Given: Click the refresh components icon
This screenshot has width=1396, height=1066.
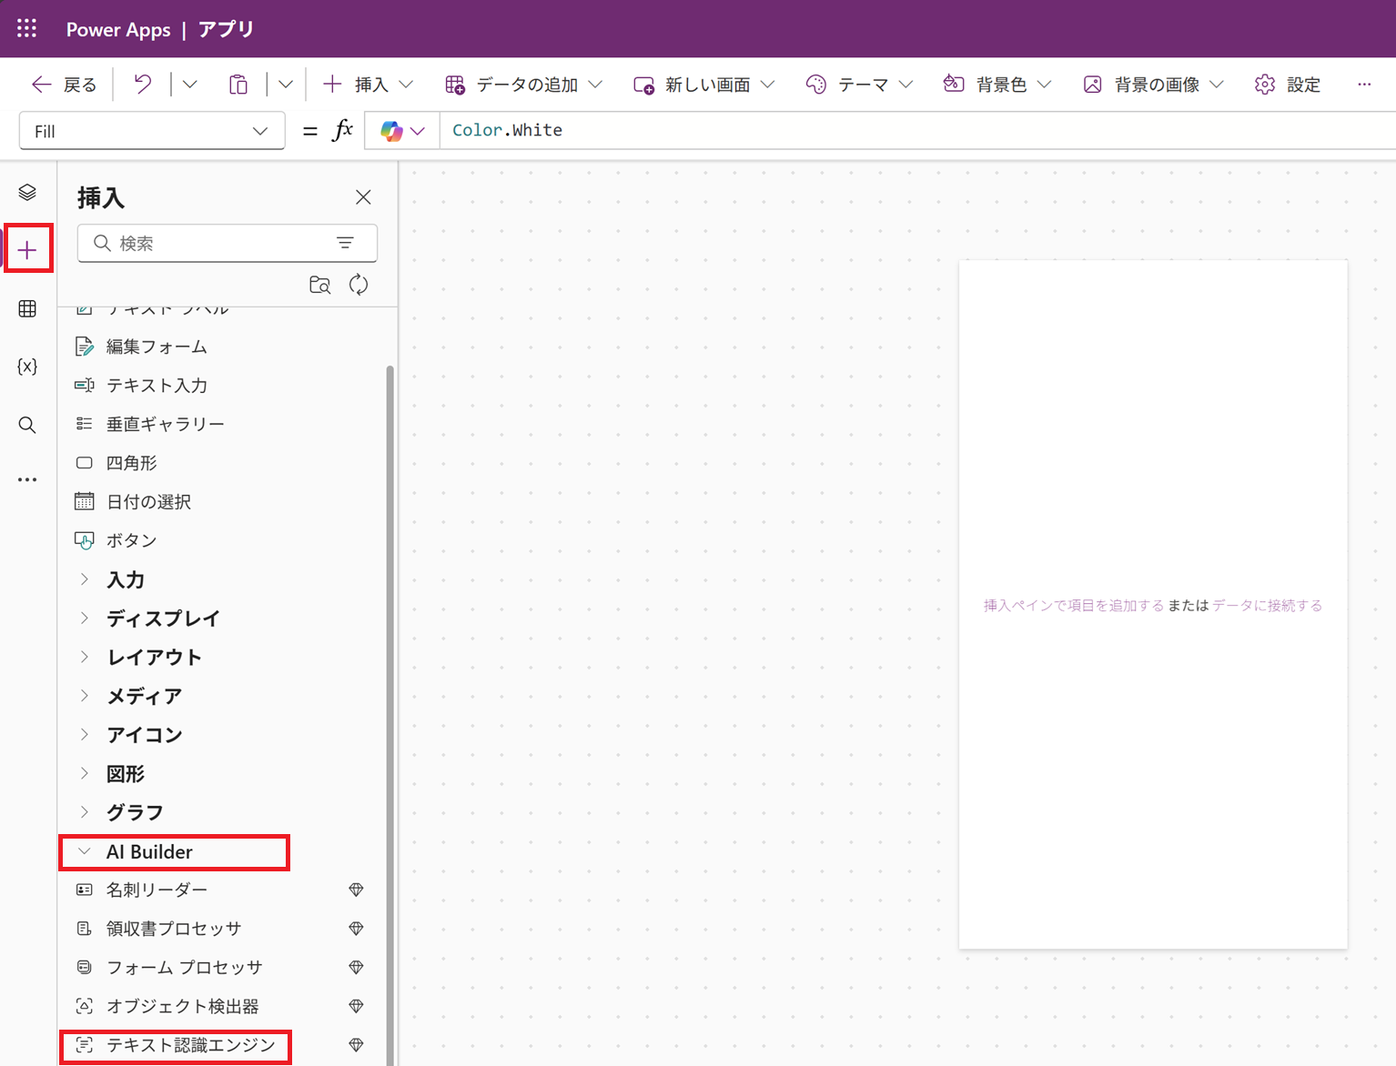Looking at the screenshot, I should [x=359, y=285].
